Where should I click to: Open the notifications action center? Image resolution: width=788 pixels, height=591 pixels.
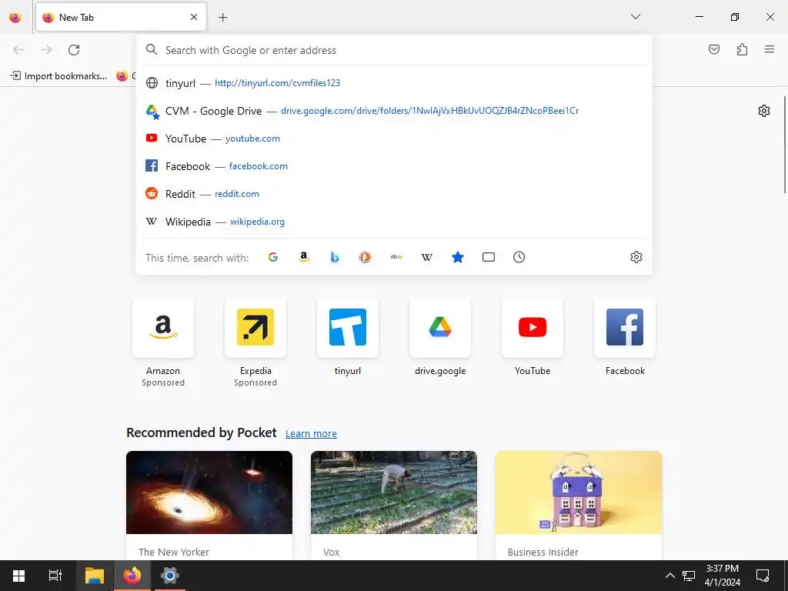pyautogui.click(x=763, y=576)
